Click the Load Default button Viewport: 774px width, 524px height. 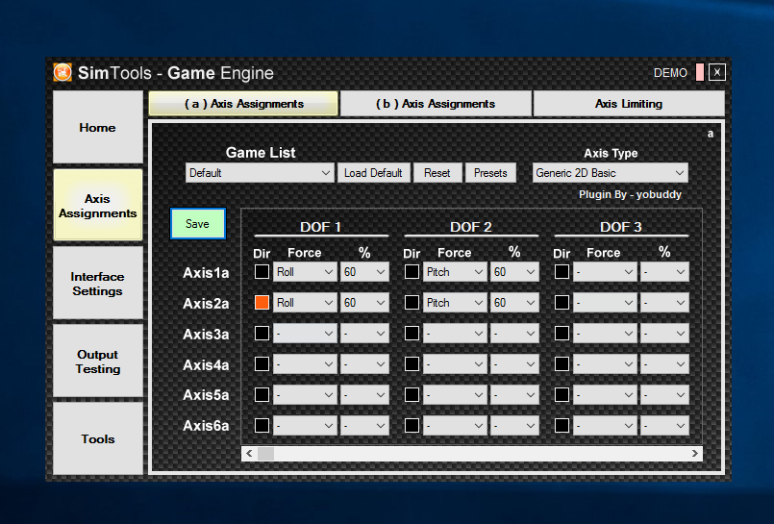(373, 173)
